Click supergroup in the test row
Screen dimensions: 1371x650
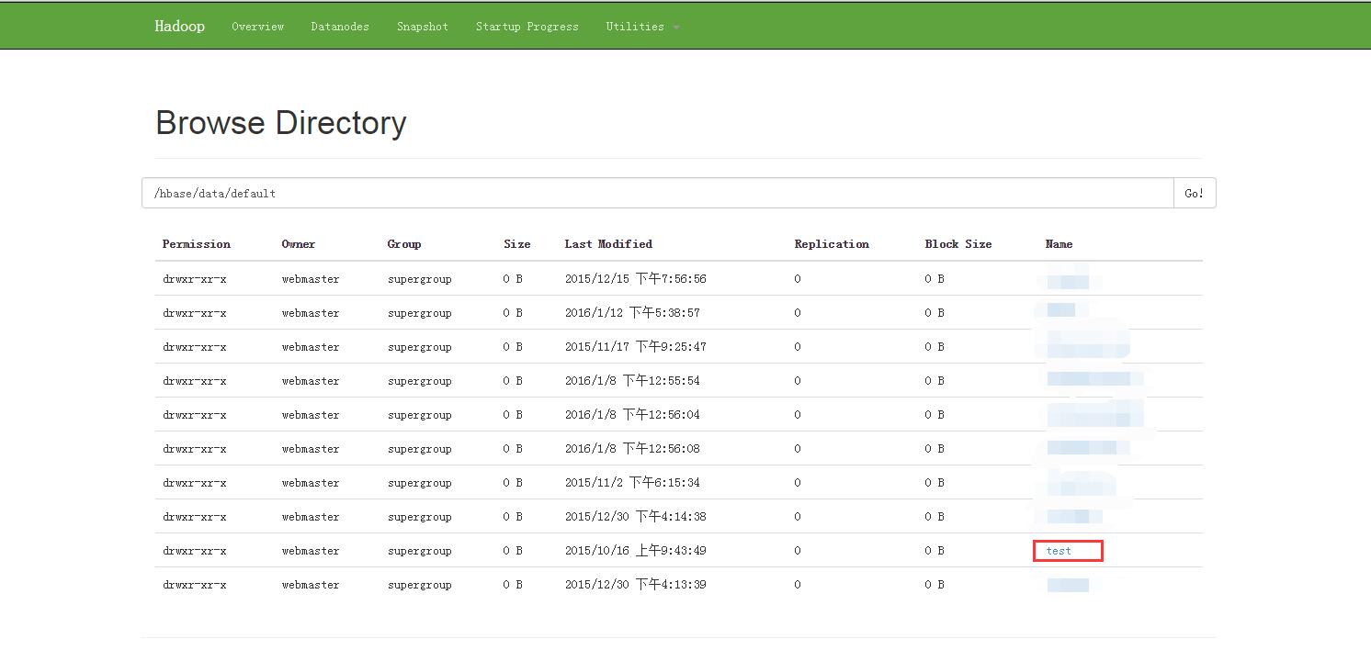pyautogui.click(x=420, y=551)
